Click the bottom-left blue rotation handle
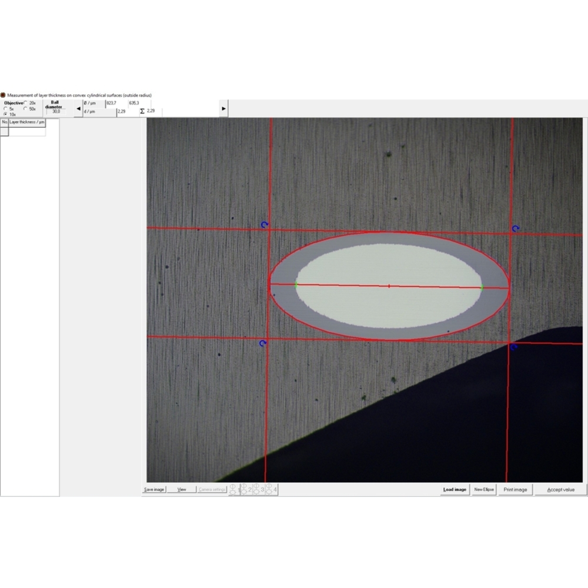 [x=263, y=343]
